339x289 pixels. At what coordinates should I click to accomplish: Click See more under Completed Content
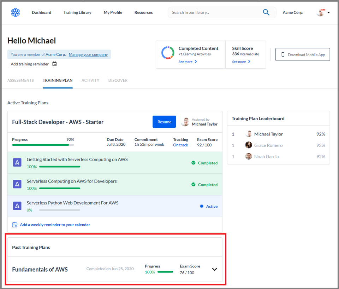click(185, 62)
